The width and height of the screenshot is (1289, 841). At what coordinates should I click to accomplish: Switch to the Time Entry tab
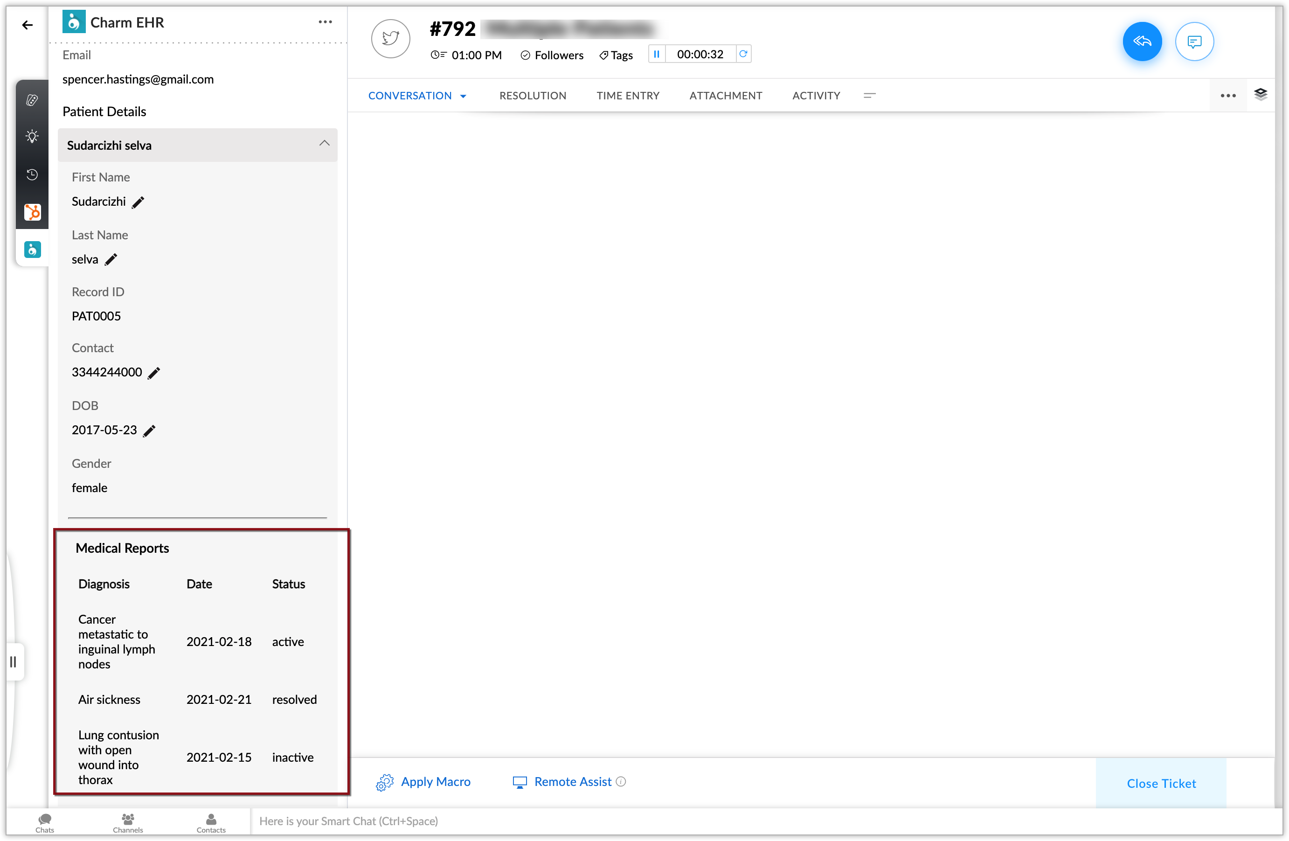point(628,96)
